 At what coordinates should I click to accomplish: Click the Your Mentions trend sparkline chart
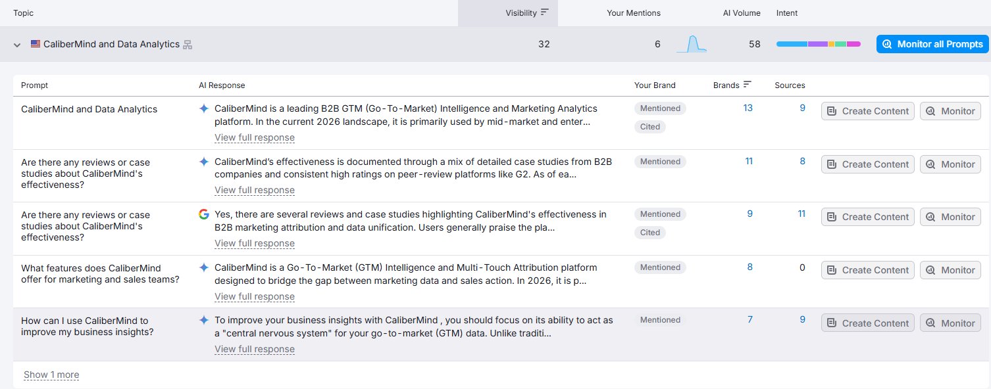tap(692, 44)
